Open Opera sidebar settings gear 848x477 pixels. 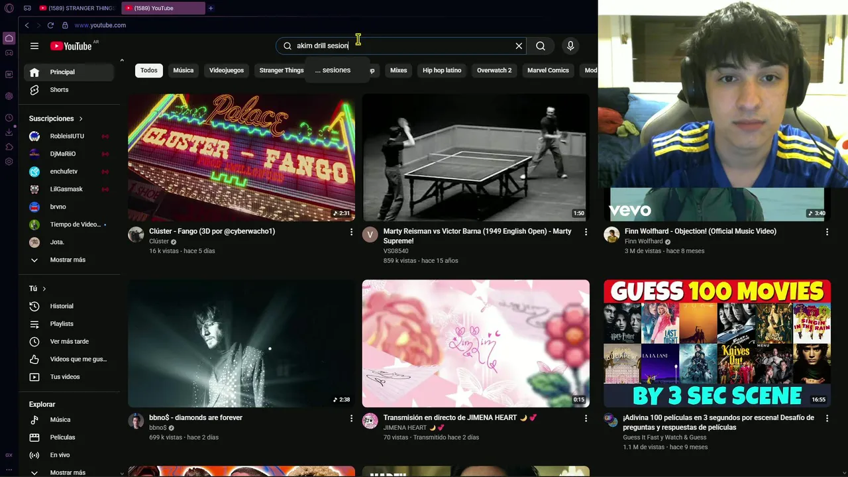click(9, 162)
